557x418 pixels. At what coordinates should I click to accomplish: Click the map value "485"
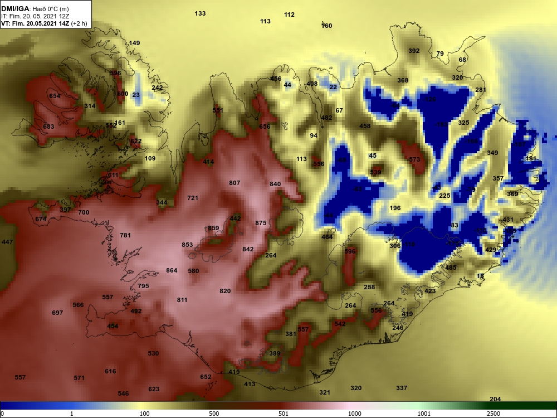pyautogui.click(x=451, y=268)
